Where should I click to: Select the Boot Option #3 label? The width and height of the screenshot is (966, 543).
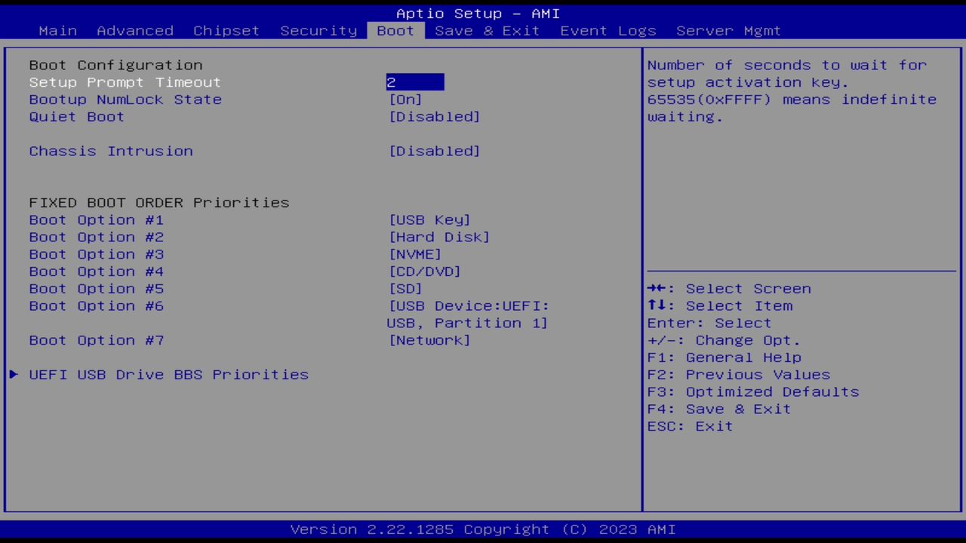point(97,254)
